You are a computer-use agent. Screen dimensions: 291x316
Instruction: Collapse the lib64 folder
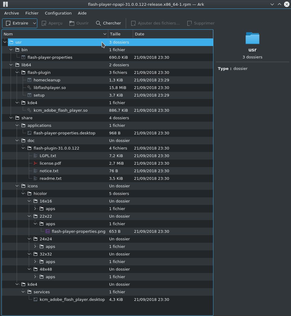click(x=11, y=65)
